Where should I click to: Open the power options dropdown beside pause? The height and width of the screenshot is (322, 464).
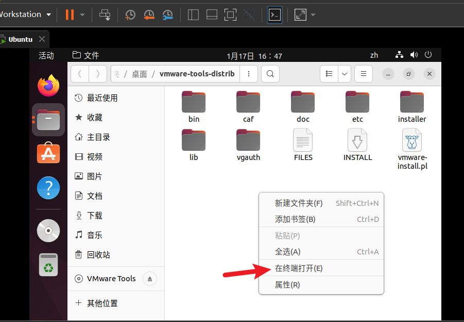point(82,14)
